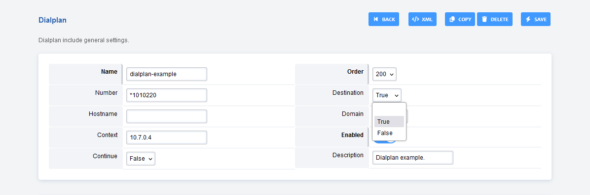Click the Save lightning bolt icon
590x195 pixels.
[x=528, y=19]
